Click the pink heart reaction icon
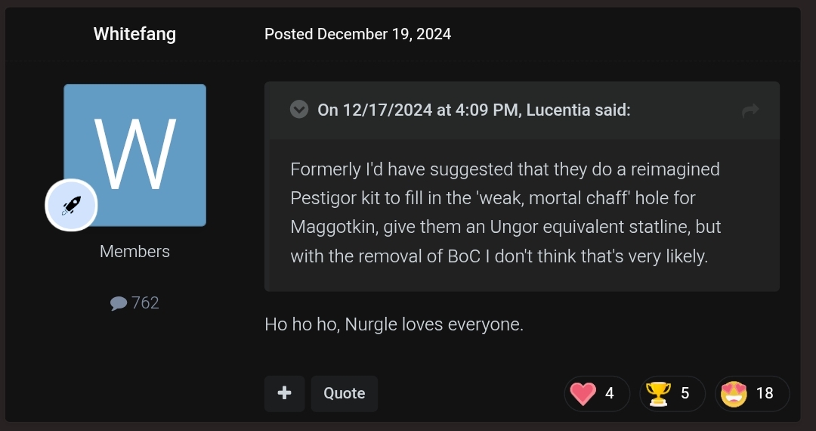 point(583,393)
